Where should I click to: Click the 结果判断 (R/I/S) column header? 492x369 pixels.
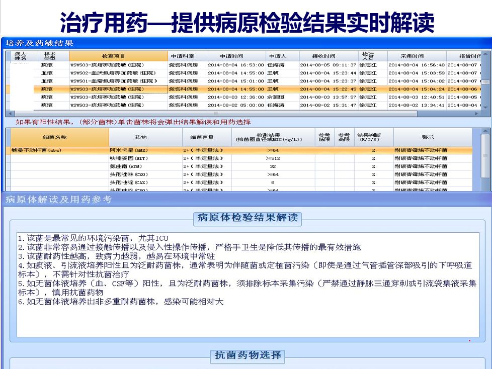point(374,137)
